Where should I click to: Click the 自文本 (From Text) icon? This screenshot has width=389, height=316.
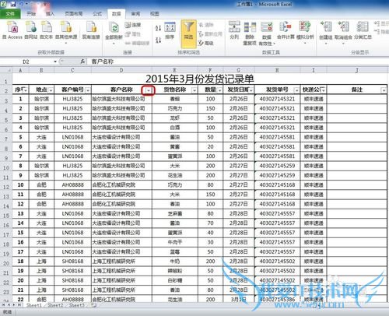47,30
